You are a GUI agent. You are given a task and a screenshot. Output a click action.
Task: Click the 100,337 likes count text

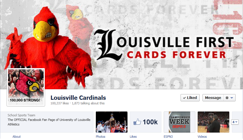click(x=60, y=103)
